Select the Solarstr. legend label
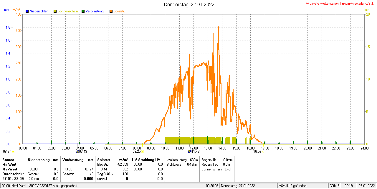 tap(119, 11)
